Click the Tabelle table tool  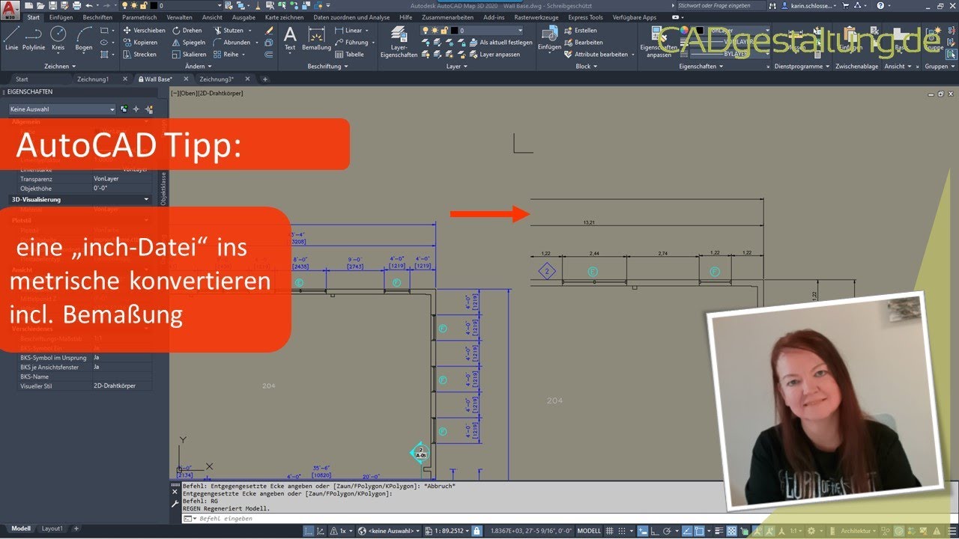point(349,55)
